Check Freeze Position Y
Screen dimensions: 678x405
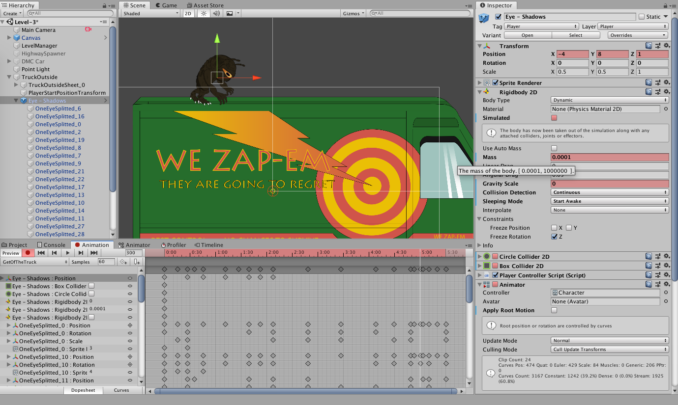tap(568, 228)
